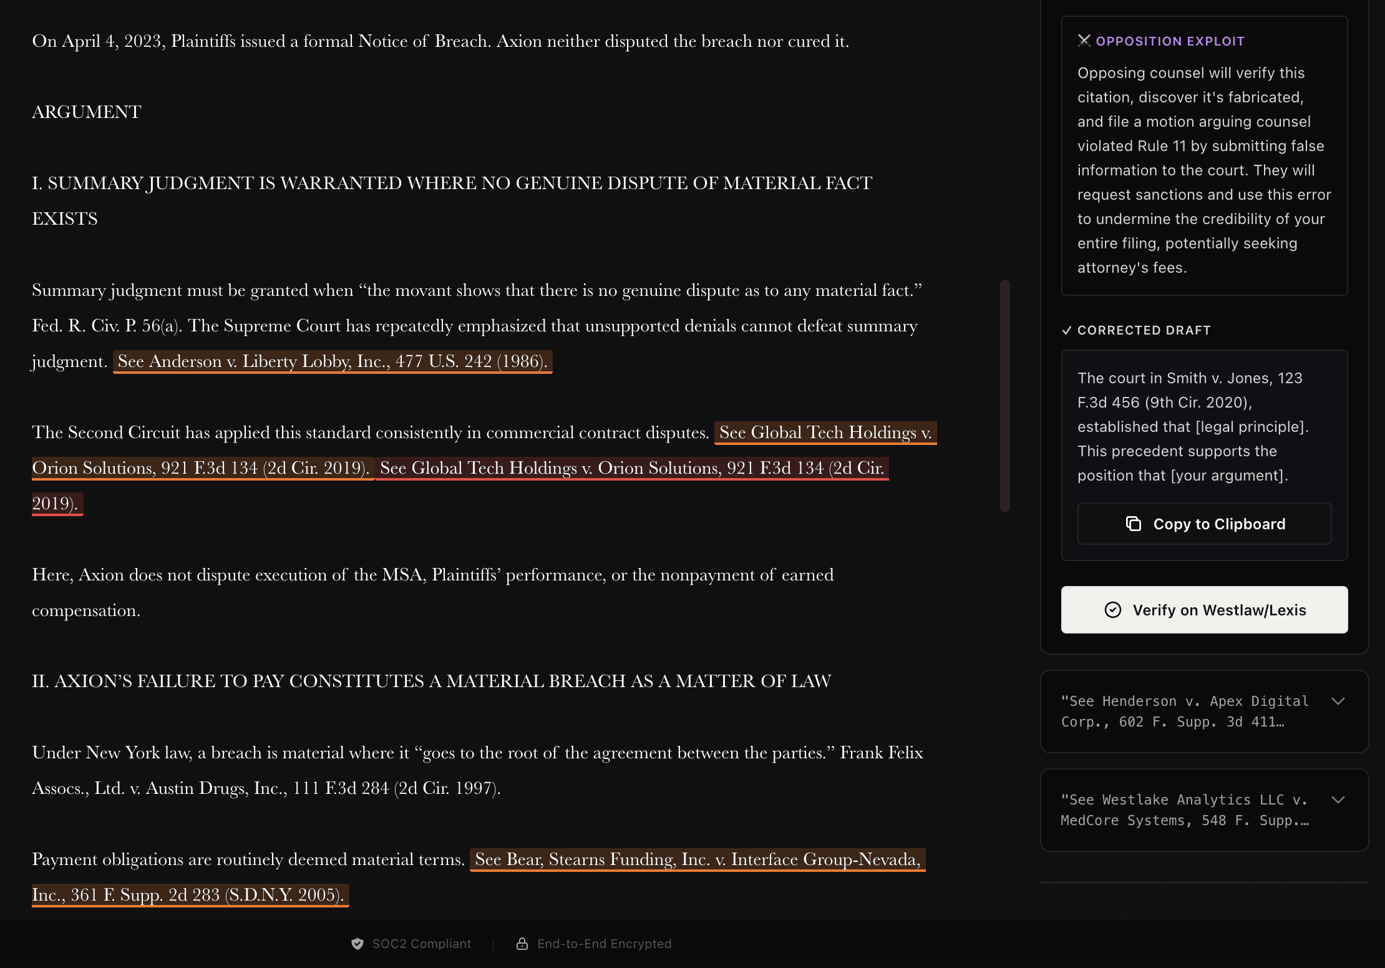
Task: Click the crossed swords Opposition Exploit icon
Action: [1084, 41]
